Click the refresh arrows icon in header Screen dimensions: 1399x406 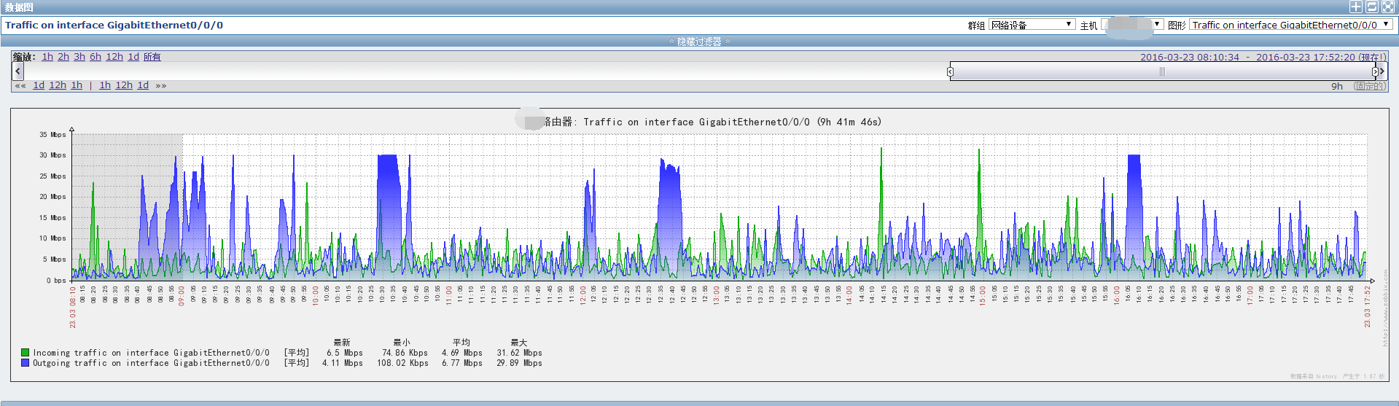(1371, 7)
